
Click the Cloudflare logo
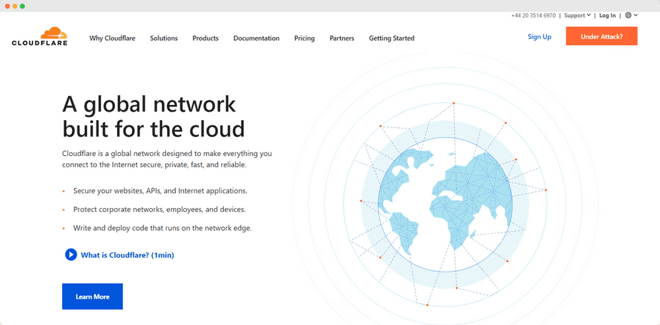click(x=40, y=36)
